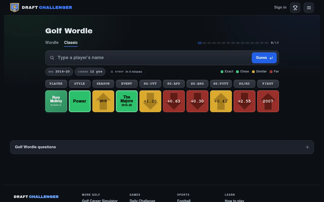This screenshot has width=324, height=202.
Task: Click the EVENT column header
Action: tap(127, 84)
